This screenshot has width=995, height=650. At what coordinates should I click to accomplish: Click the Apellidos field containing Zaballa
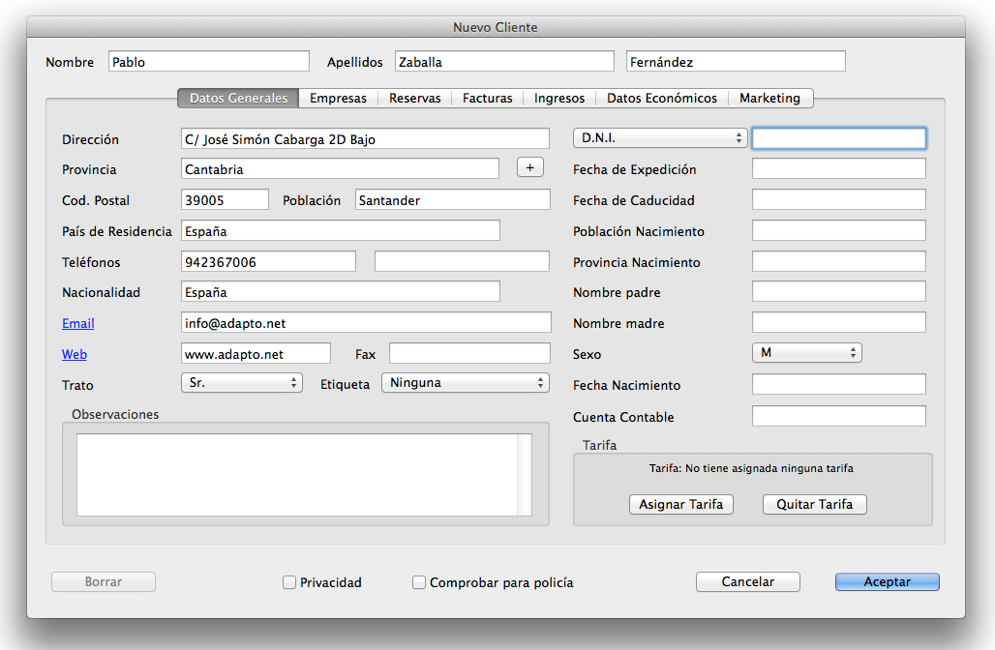[504, 62]
